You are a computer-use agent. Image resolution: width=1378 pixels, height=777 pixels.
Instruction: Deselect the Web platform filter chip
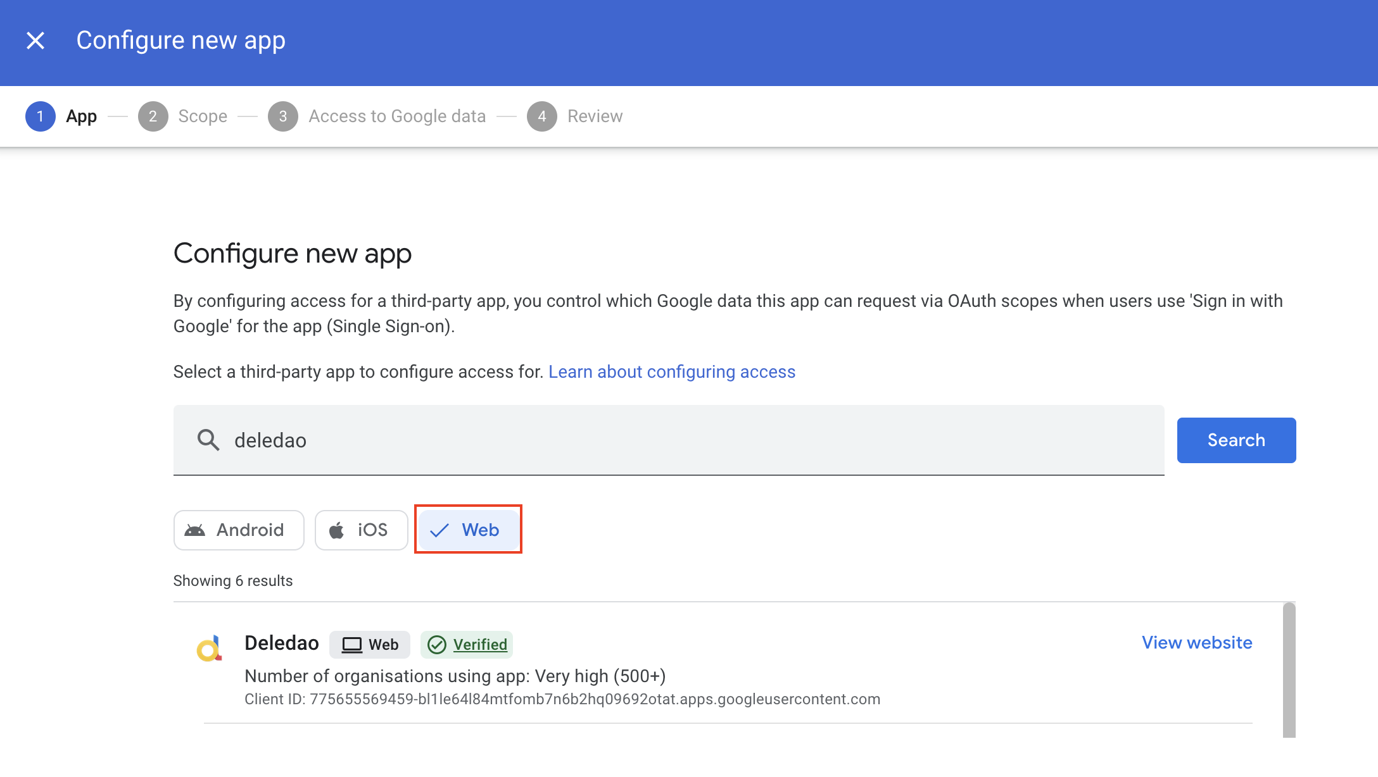click(x=468, y=530)
